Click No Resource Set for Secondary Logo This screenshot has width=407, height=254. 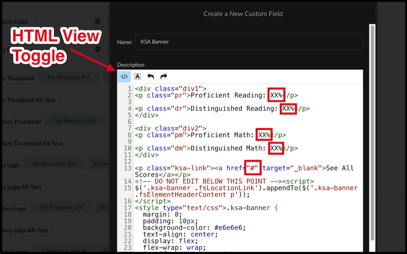click(x=61, y=208)
